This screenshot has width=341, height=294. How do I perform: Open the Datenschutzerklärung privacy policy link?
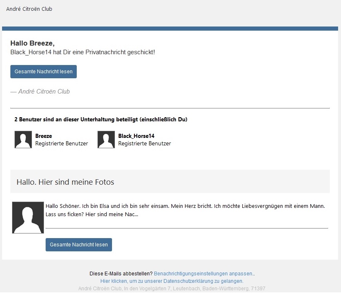click(x=172, y=281)
